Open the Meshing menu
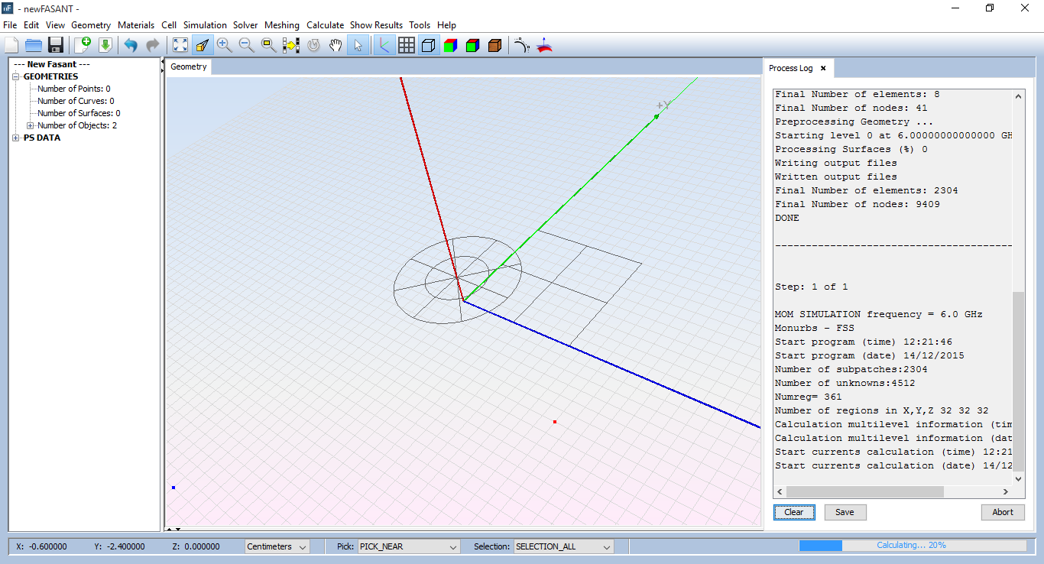 (282, 25)
